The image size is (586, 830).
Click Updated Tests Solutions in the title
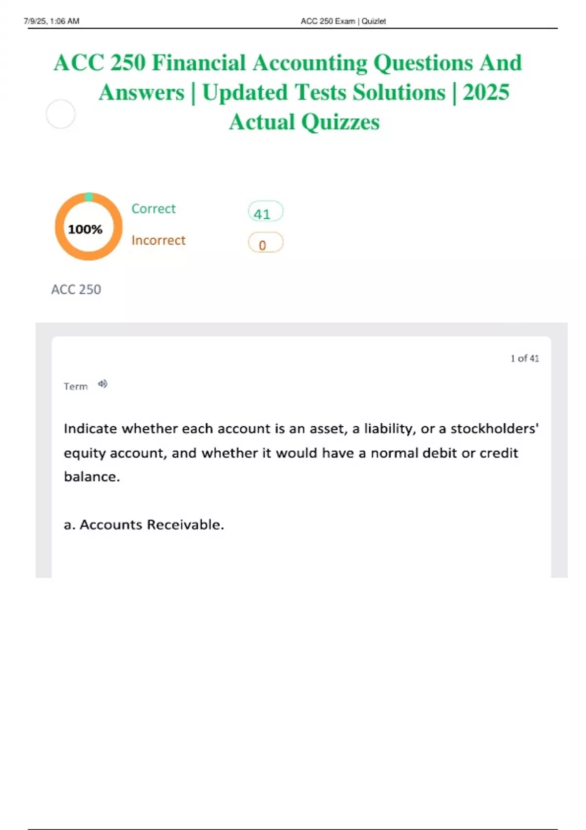(324, 92)
